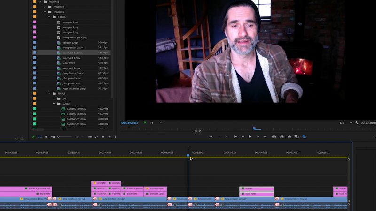Toggle the blue proxies button
The image size is (376, 211).
304,136
